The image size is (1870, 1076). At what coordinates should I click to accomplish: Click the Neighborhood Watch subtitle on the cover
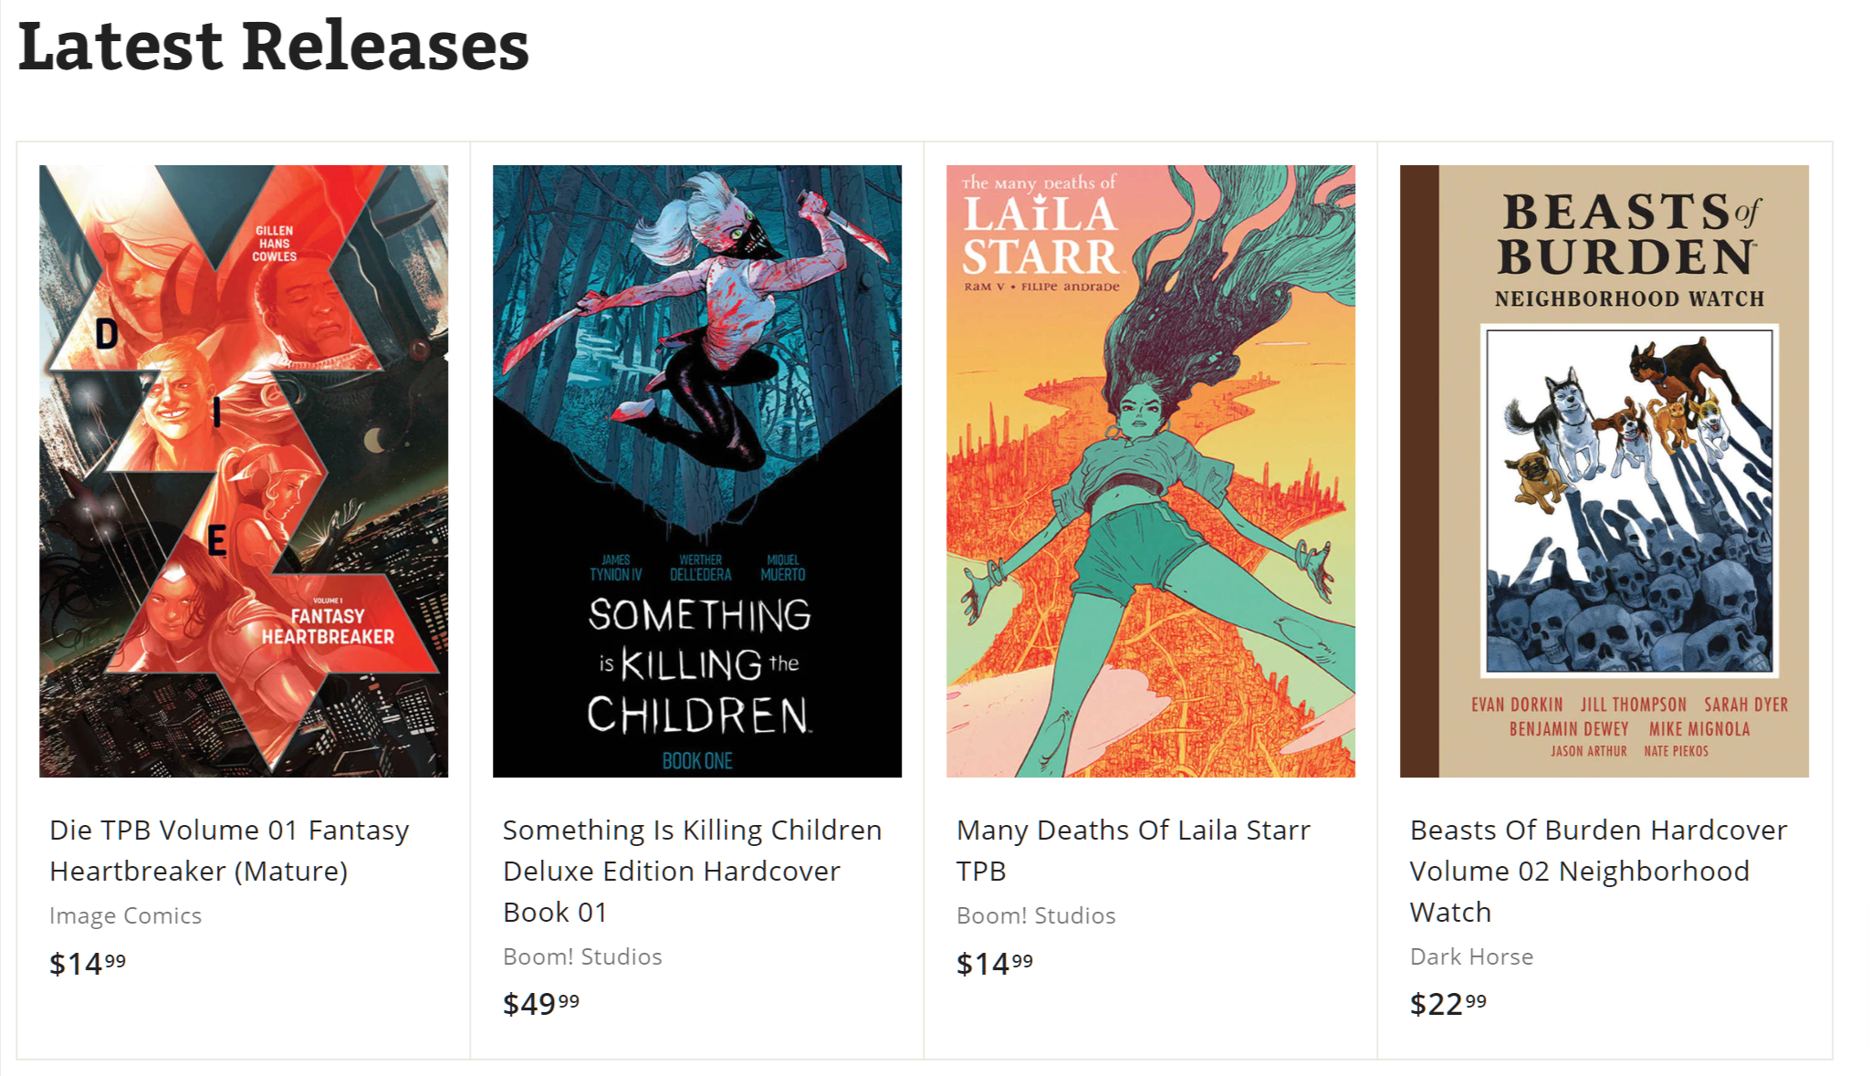pos(1629,298)
